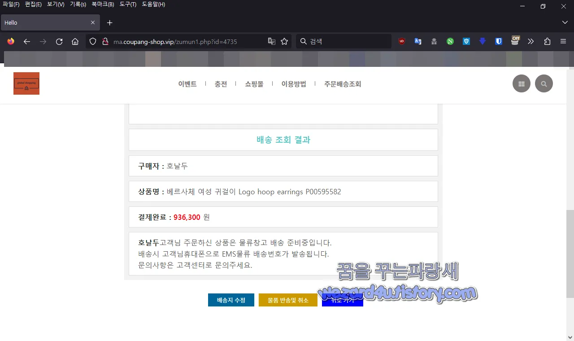This screenshot has height=341, width=574.
Task: List all tabs dropdown arrow
Action: point(565,22)
